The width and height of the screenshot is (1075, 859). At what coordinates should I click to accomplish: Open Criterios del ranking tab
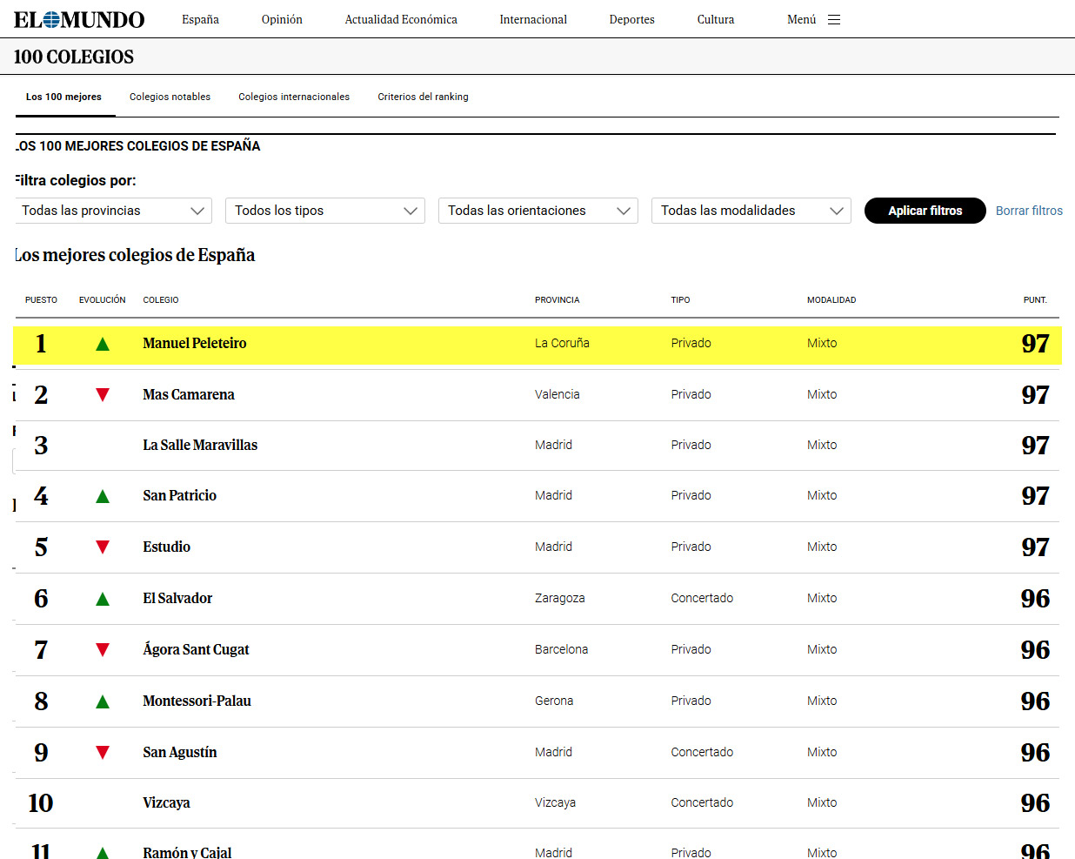point(423,97)
